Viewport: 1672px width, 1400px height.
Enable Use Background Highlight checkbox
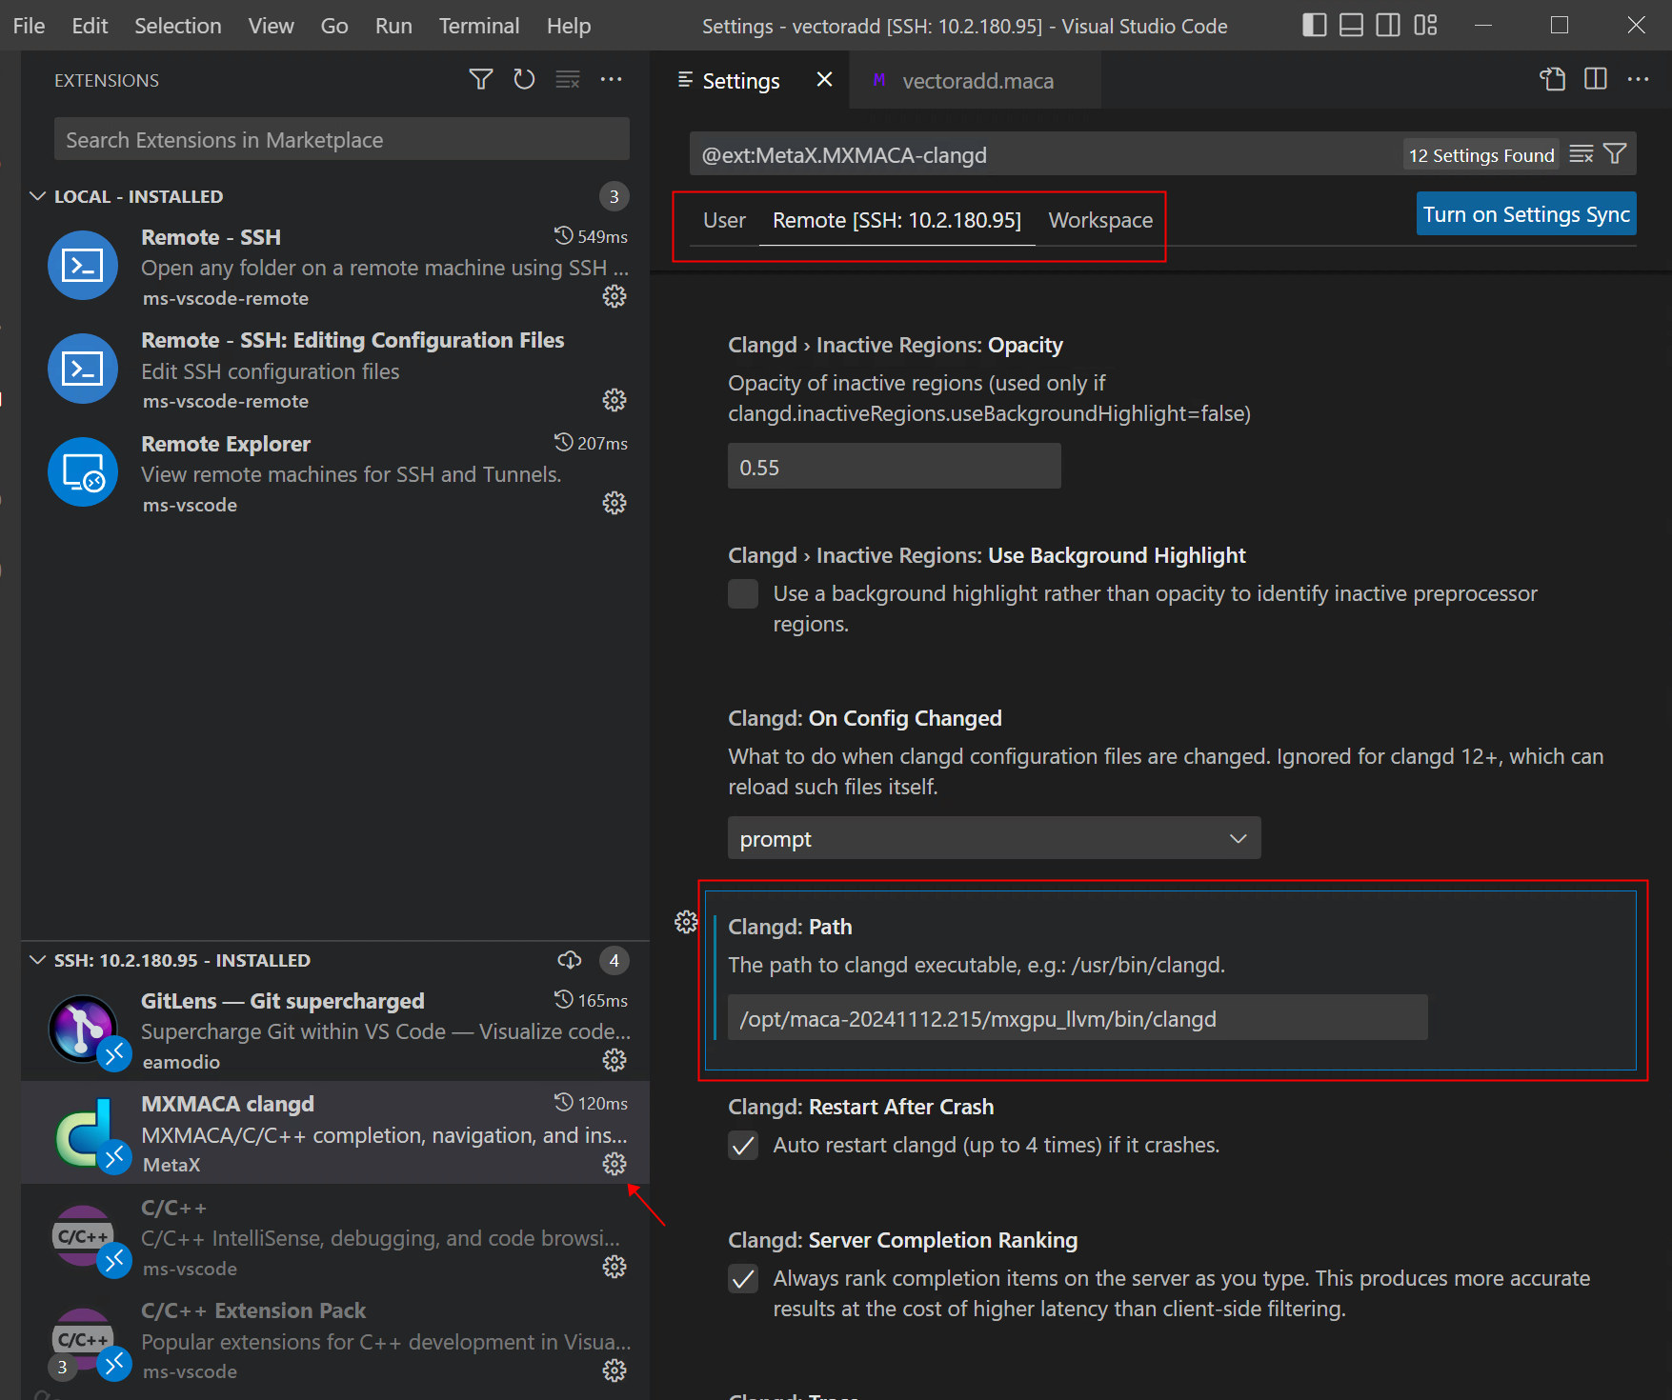(743, 594)
